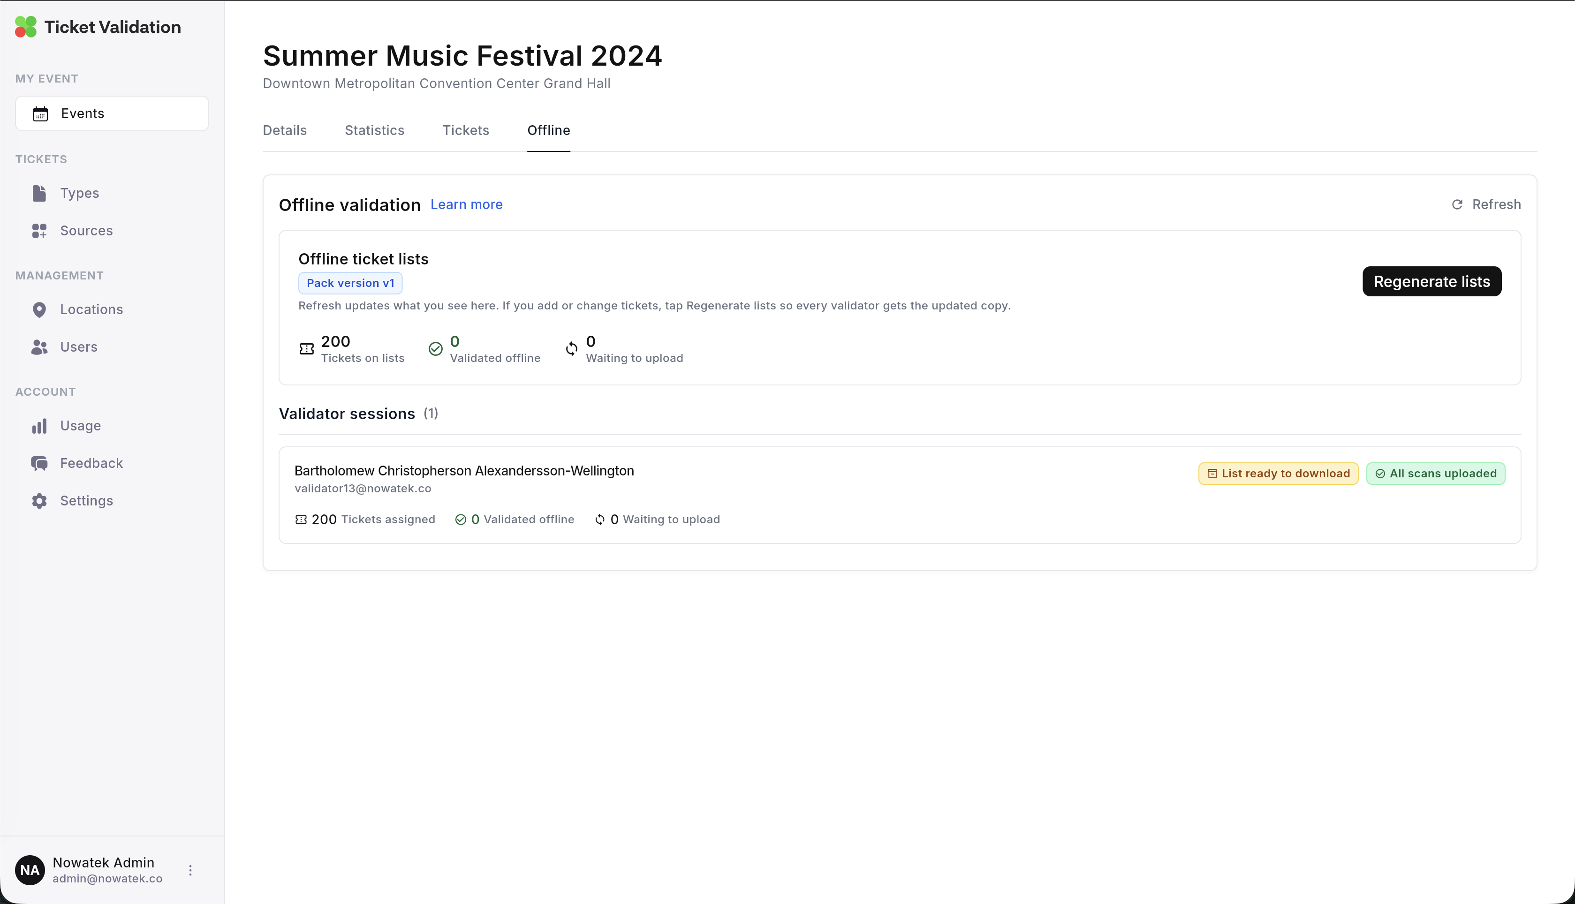Open the Tickets tab

pyautogui.click(x=466, y=130)
